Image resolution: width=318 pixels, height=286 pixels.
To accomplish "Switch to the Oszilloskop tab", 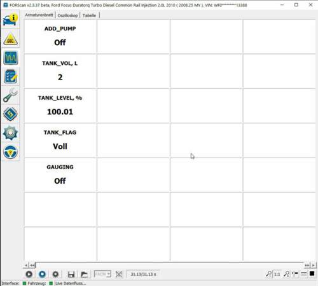I will tap(67, 15).
